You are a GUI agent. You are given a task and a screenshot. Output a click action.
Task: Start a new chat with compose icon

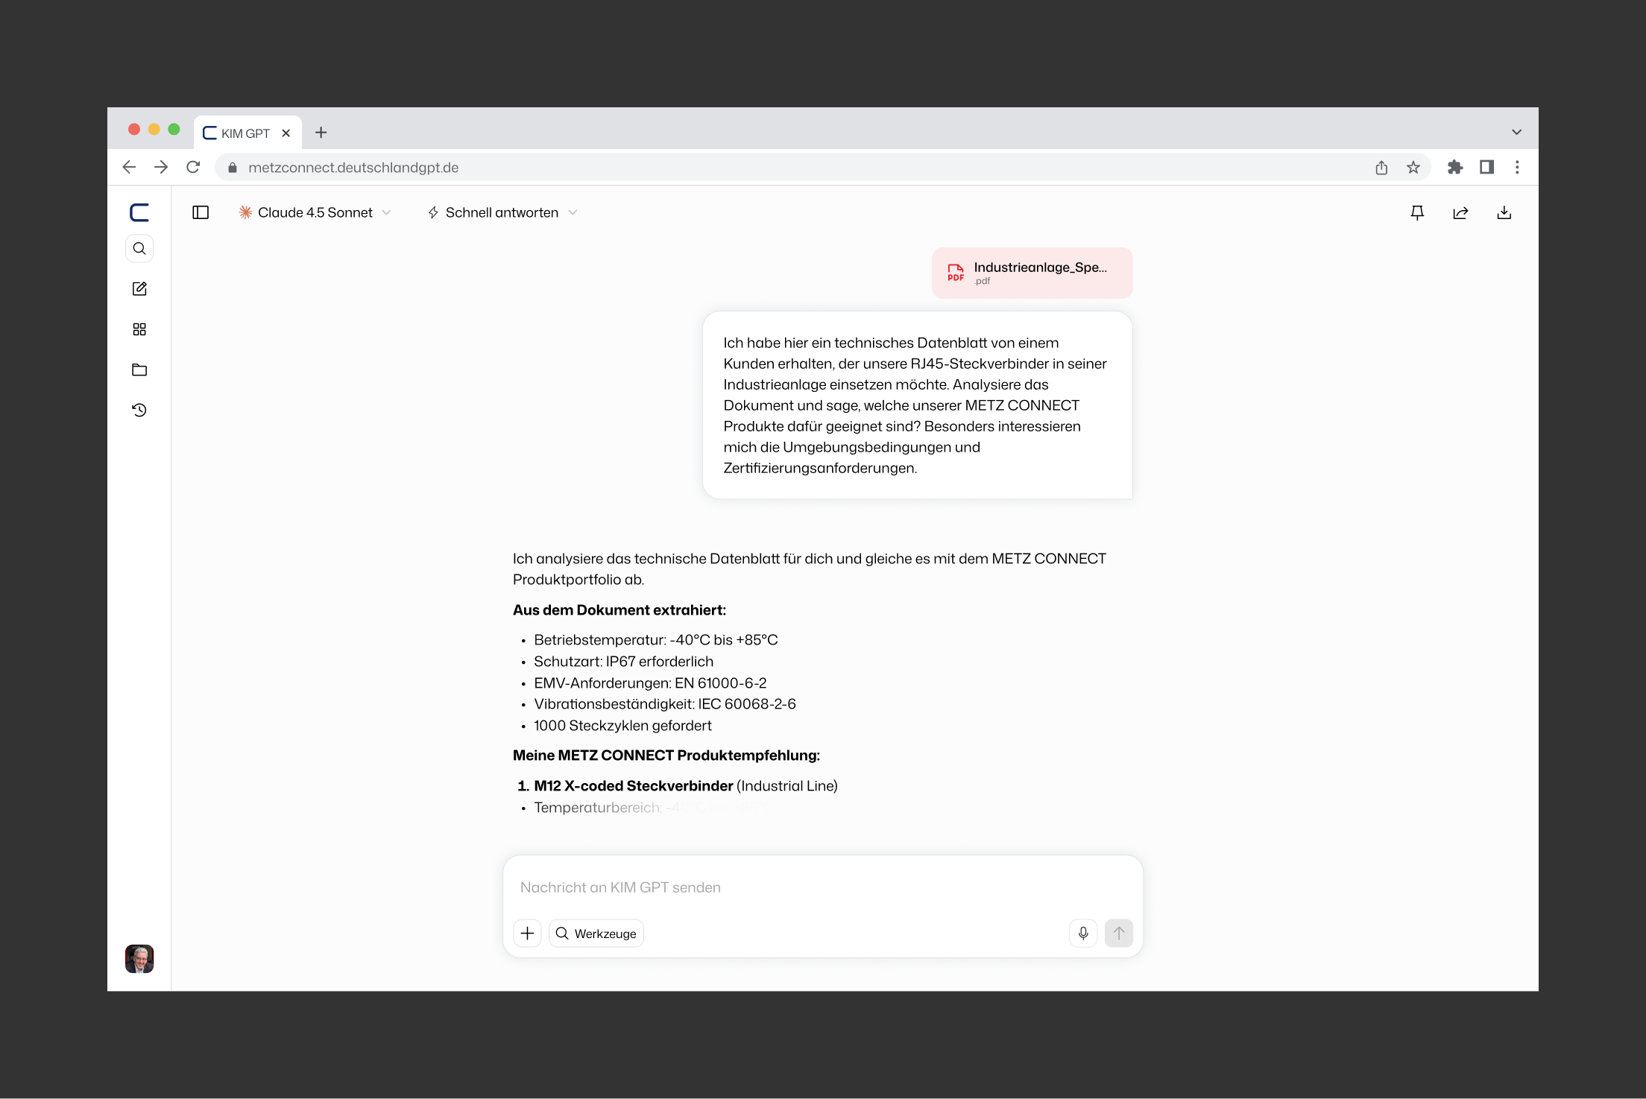(139, 289)
